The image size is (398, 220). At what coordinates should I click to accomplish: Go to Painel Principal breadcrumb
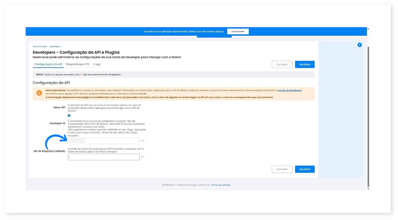point(40,46)
